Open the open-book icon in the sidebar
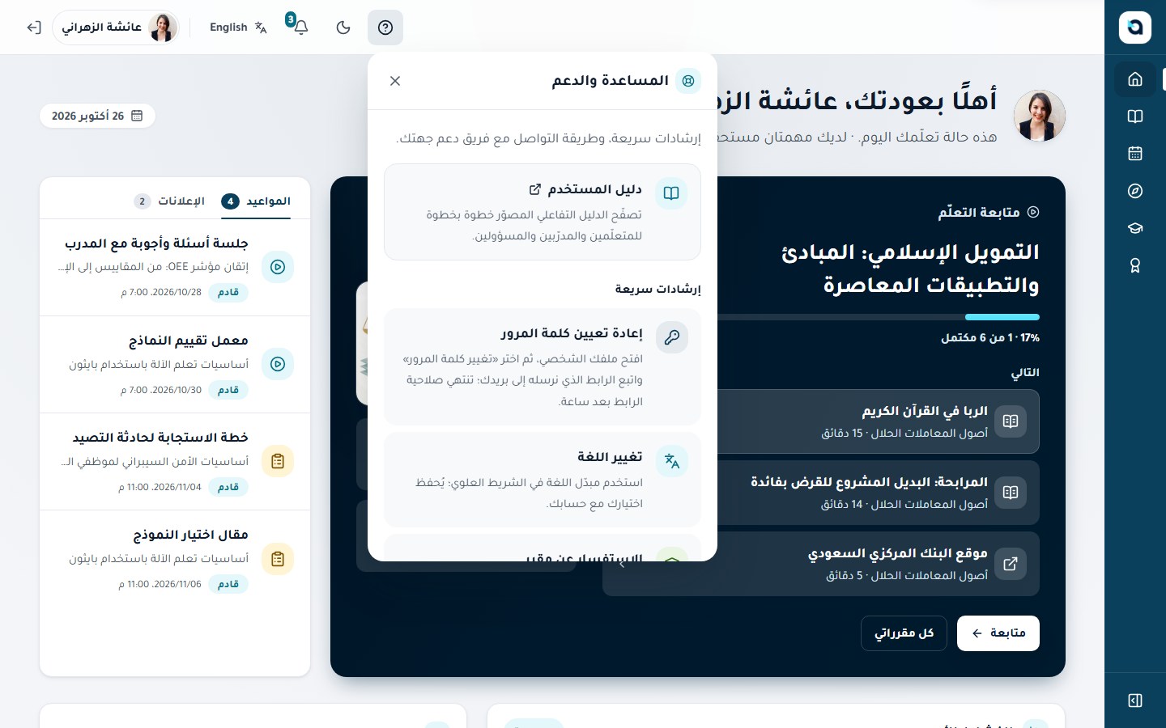The image size is (1166, 728). [x=1135, y=116]
